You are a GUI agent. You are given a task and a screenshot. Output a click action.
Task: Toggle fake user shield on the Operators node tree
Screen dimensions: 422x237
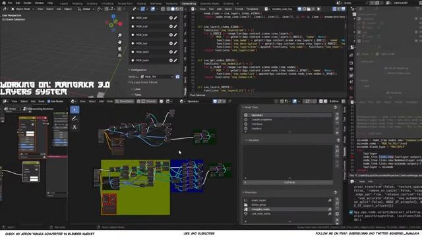pyautogui.click(x=215, y=101)
